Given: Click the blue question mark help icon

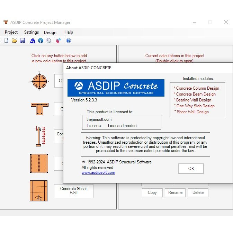Looking at the screenshot, I should [69, 41].
